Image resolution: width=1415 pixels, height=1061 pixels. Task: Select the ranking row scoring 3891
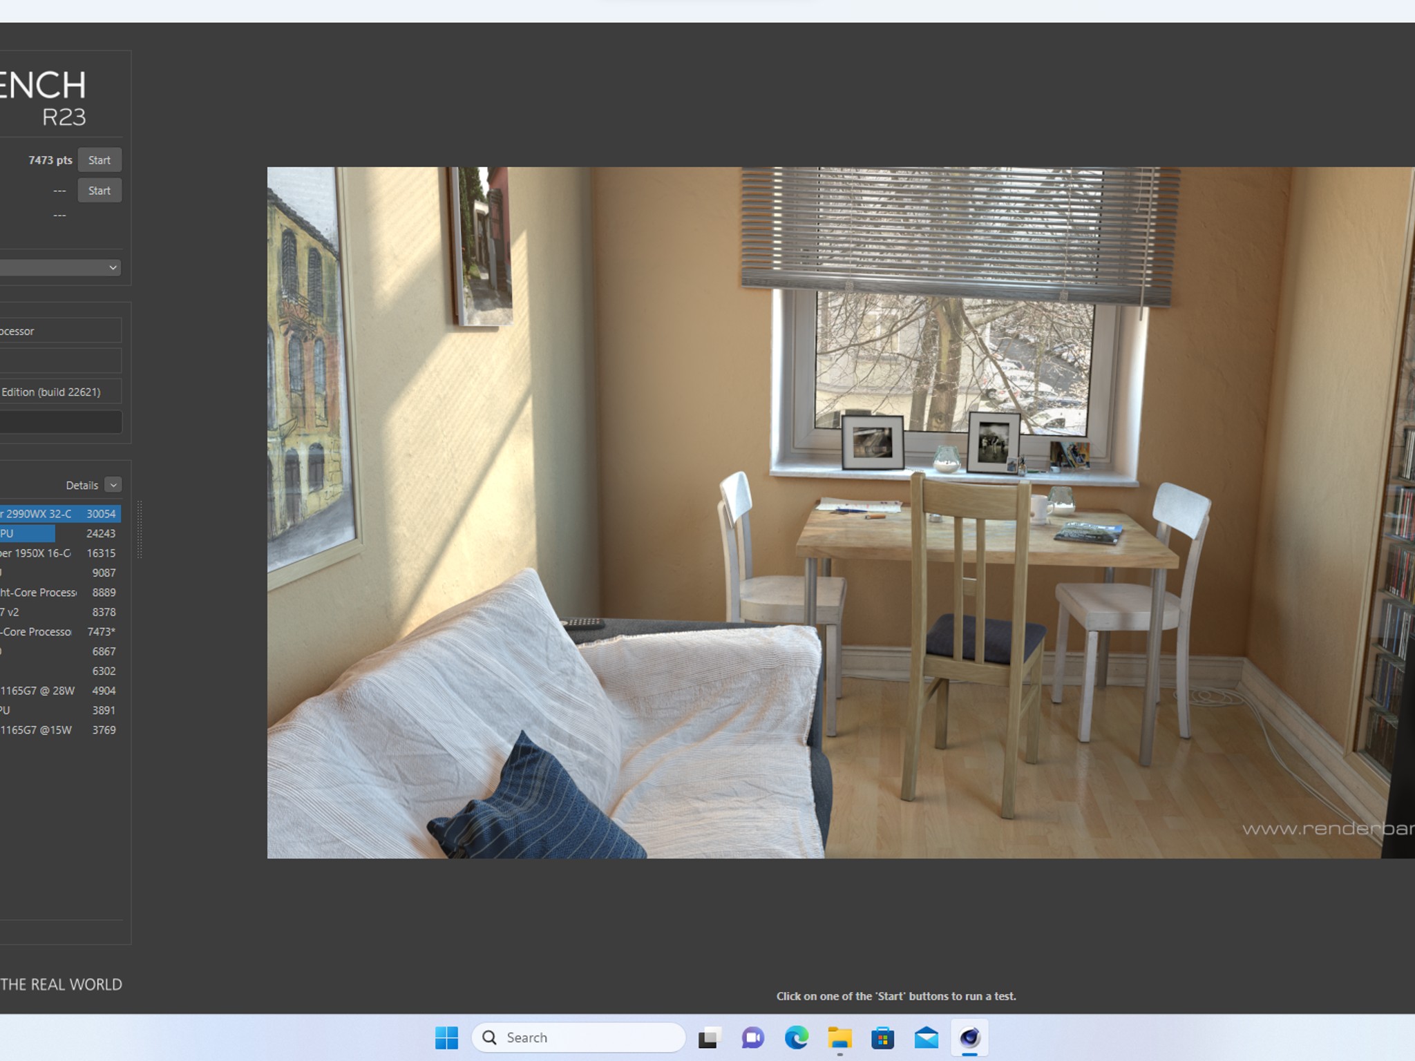pos(60,710)
